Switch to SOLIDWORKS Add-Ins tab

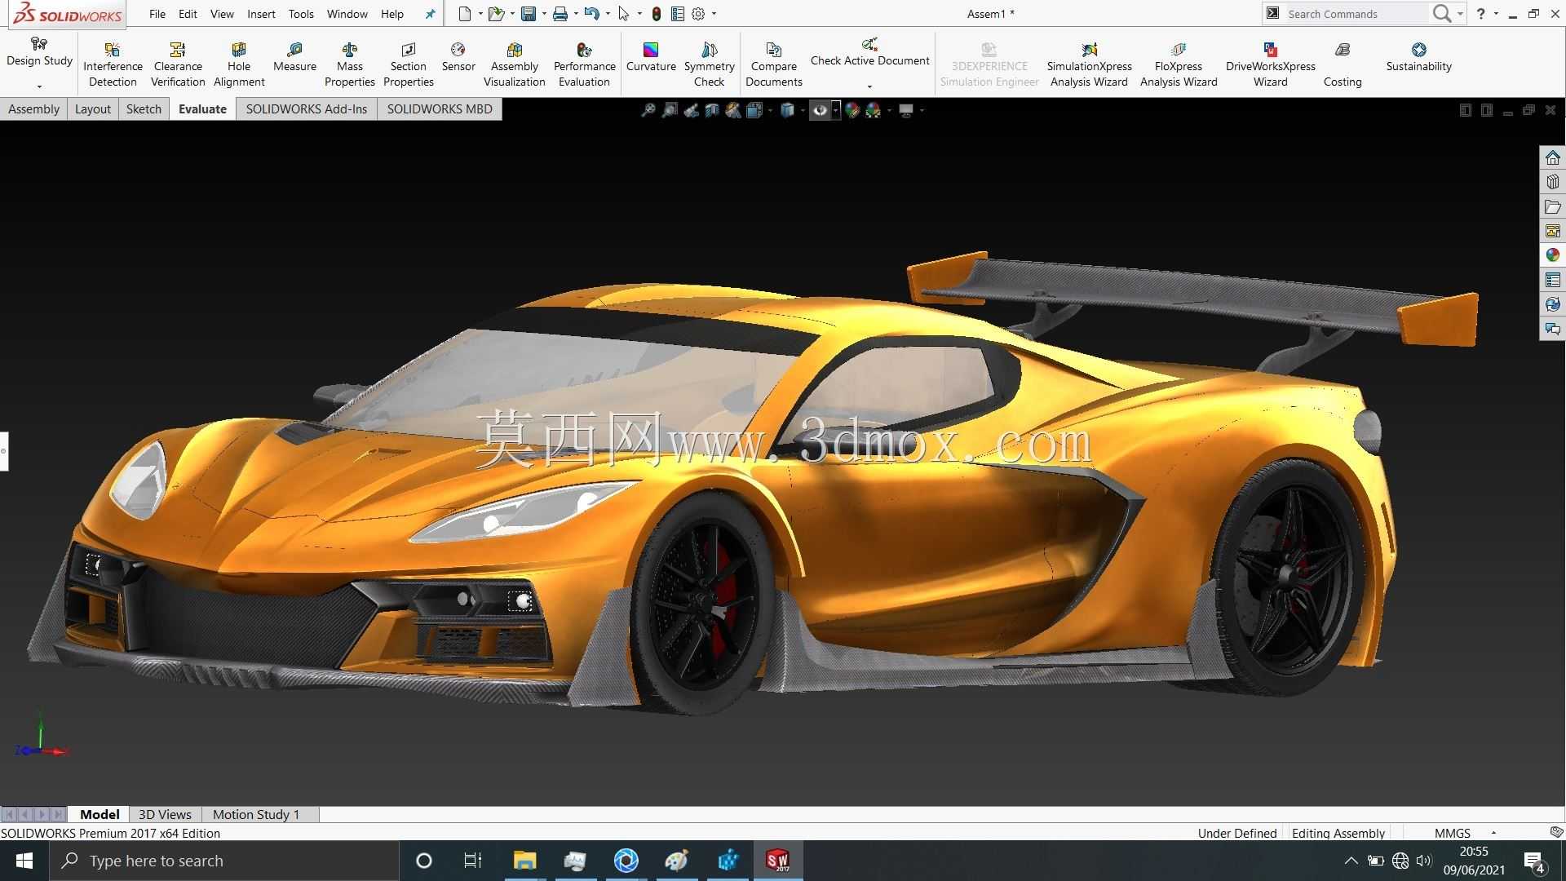[307, 108]
